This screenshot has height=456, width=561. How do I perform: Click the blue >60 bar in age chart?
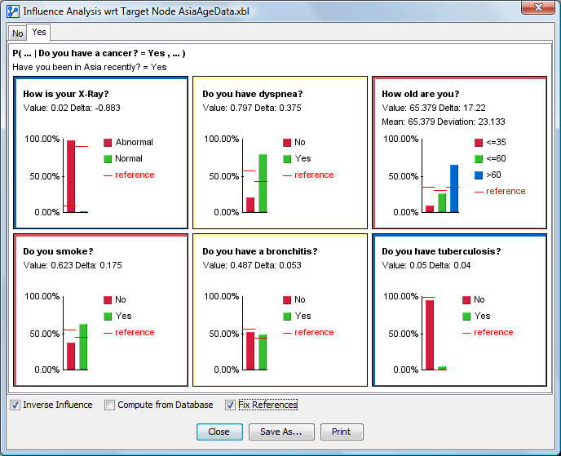pos(454,188)
